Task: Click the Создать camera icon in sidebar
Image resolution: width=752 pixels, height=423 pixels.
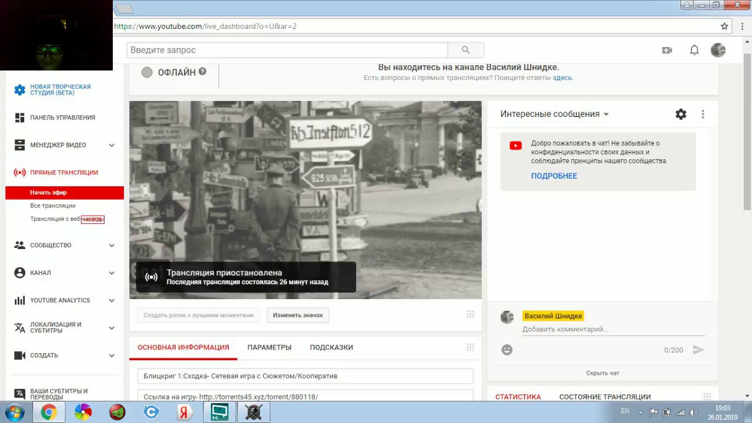Action: [x=20, y=355]
